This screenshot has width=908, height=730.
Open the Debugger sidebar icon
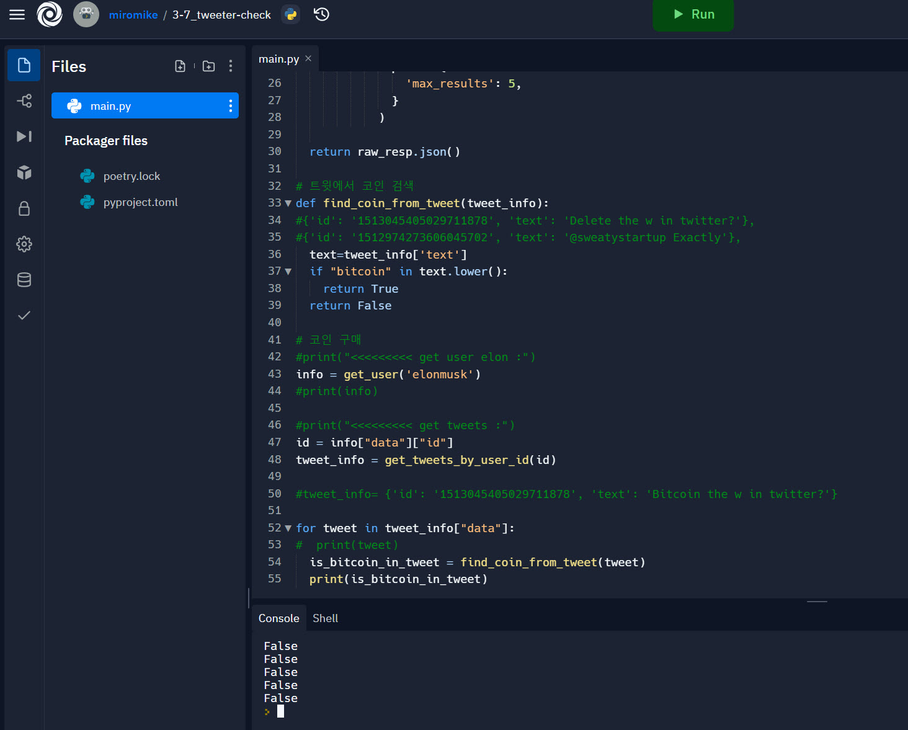click(24, 136)
